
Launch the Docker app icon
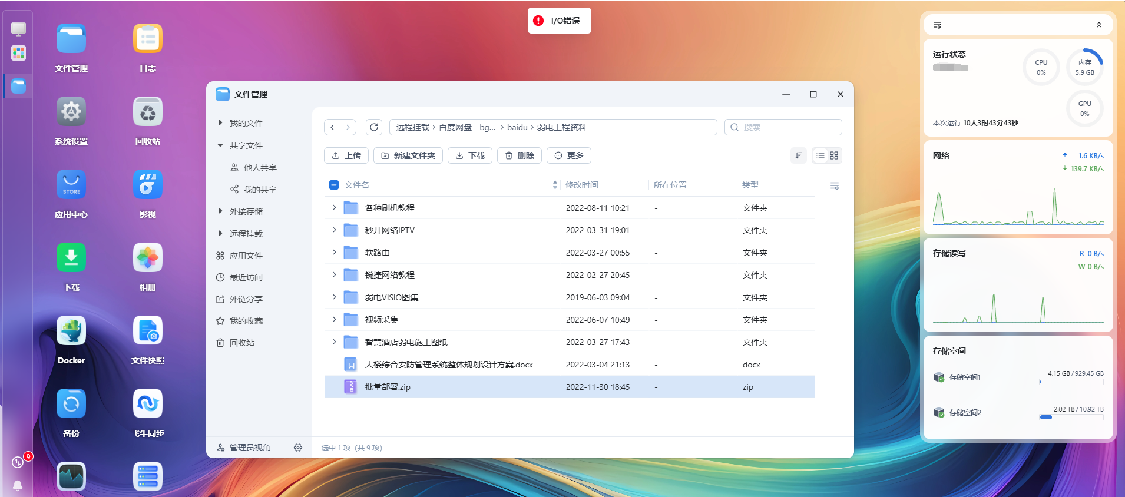[x=71, y=331]
